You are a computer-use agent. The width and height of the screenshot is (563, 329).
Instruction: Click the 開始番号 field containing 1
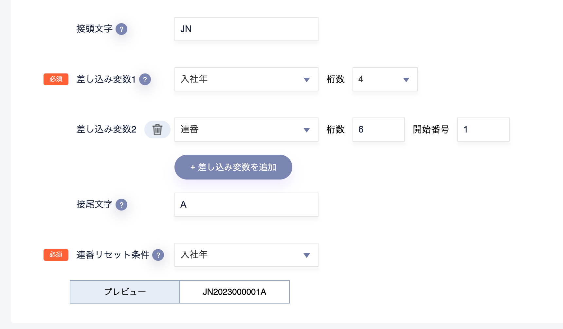coord(483,130)
